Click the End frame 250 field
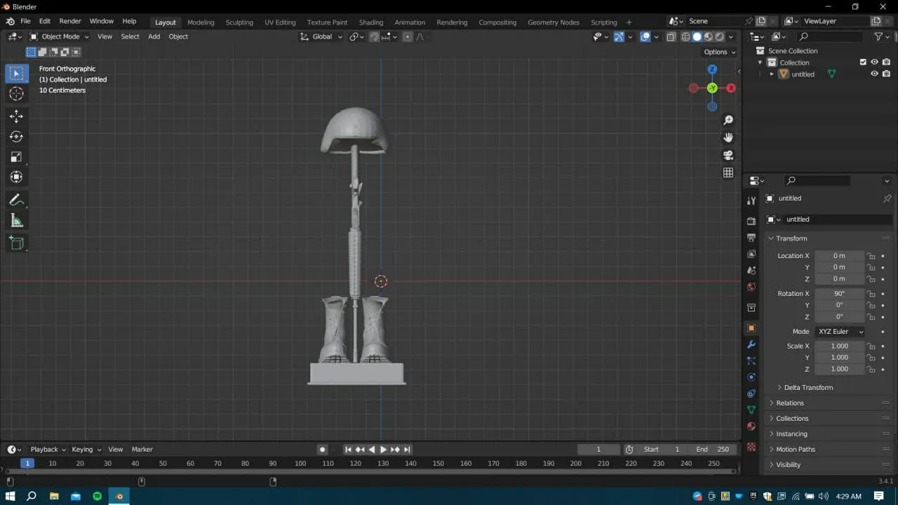Image resolution: width=898 pixels, height=505 pixels. [713, 450]
